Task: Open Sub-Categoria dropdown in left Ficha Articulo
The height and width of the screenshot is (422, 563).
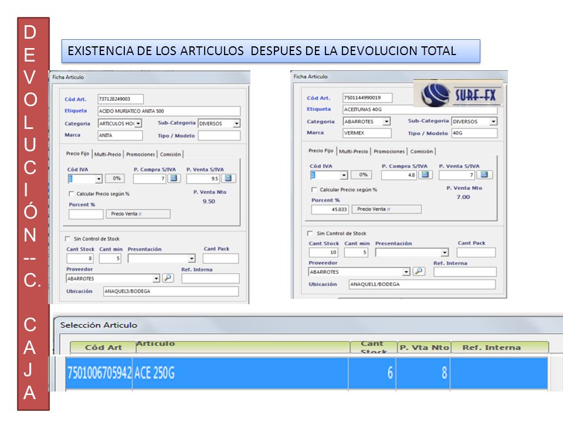Action: pos(236,124)
